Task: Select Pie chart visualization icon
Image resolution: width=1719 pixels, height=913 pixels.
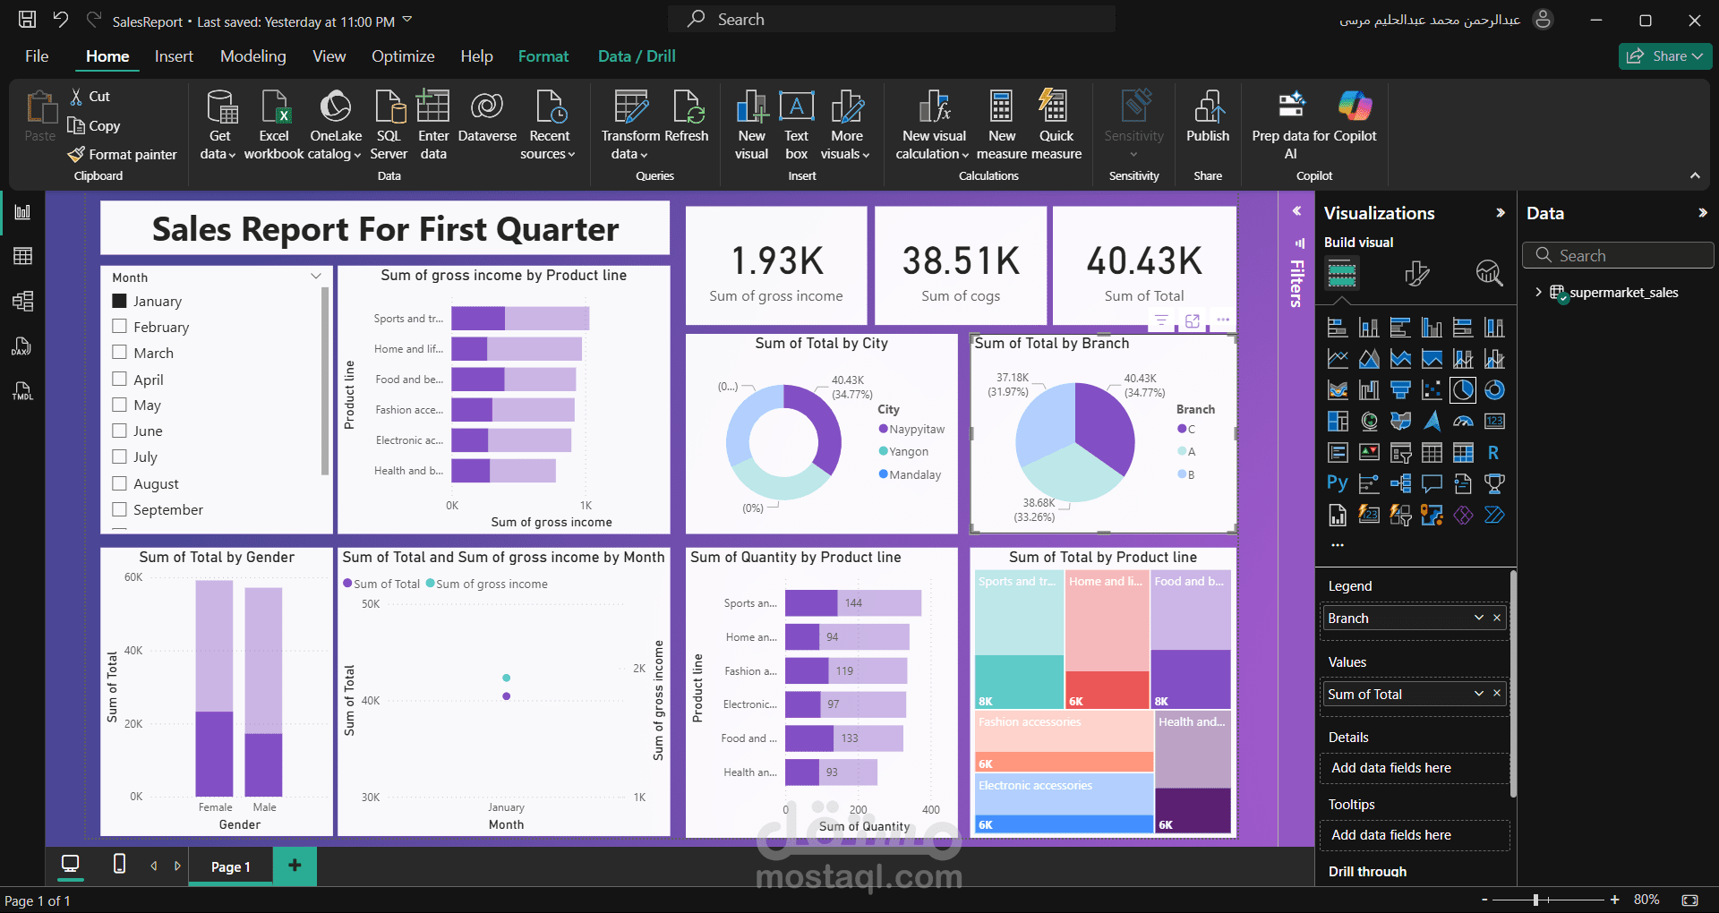Action: pos(1463,390)
